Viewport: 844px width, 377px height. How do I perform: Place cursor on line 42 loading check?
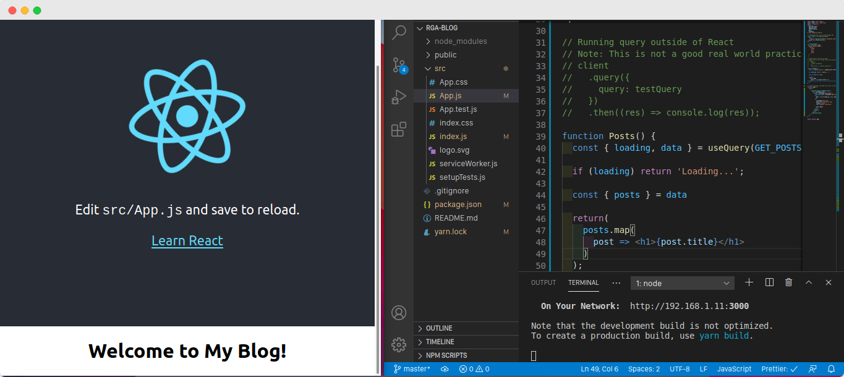point(658,171)
